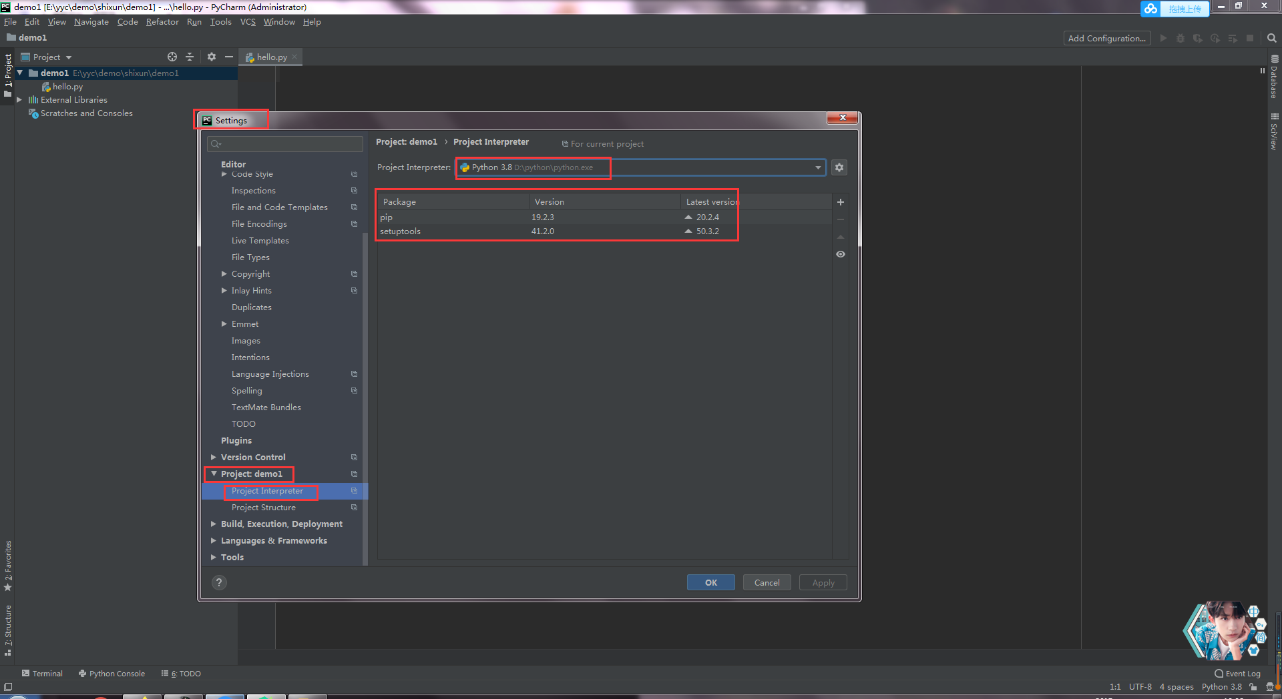
Task: Open the VCS menu
Action: [248, 22]
